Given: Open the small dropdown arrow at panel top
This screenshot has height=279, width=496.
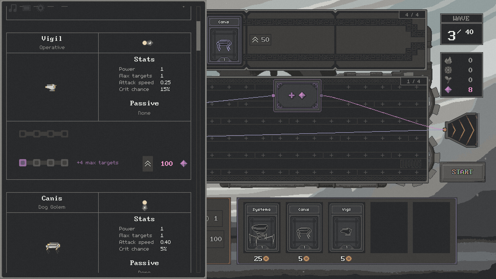Looking at the screenshot, I should point(183,7).
